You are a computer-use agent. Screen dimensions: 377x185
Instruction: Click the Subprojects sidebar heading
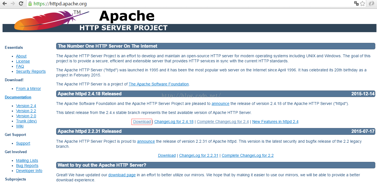click(x=16, y=179)
